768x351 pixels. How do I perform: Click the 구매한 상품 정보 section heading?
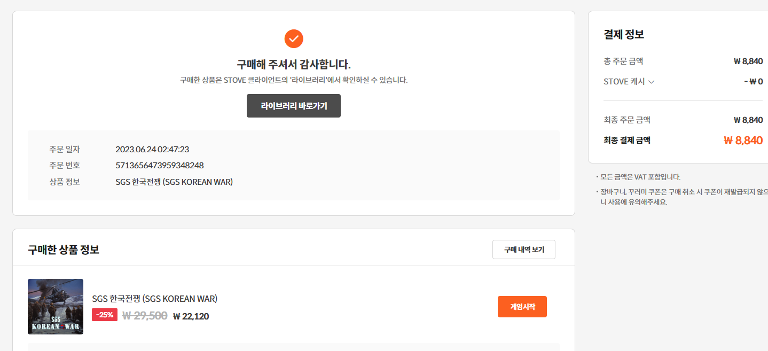[x=64, y=249]
